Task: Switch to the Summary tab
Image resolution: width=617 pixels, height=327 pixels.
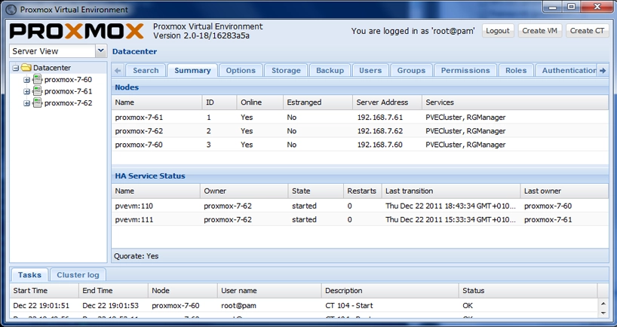Action: (192, 70)
